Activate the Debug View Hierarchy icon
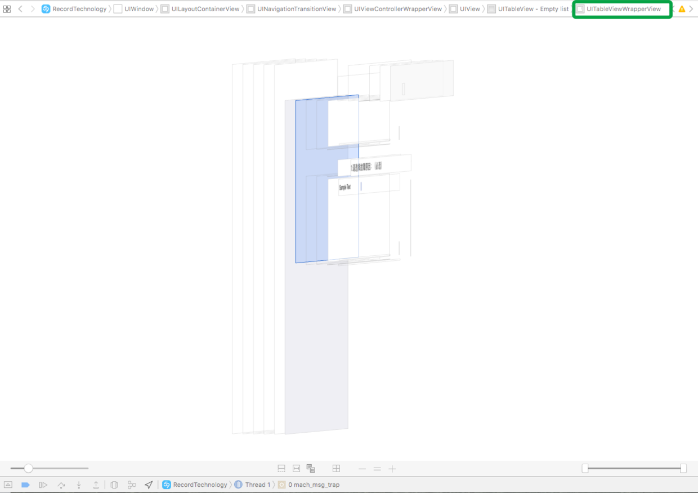 pos(114,485)
